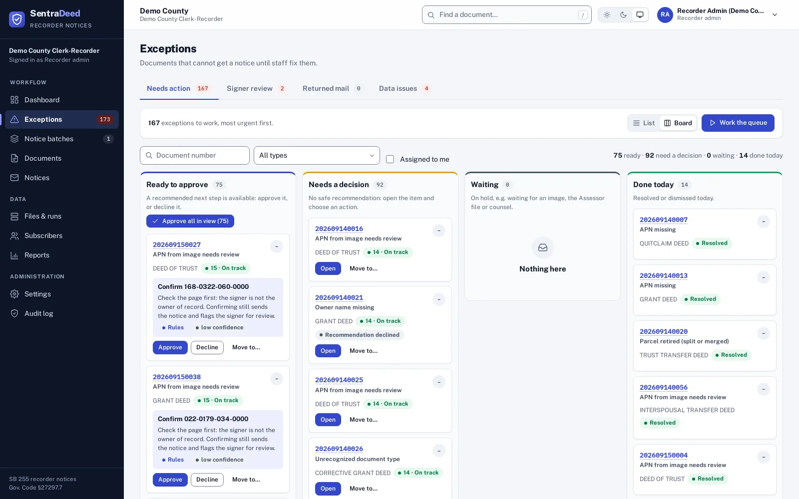Open Subscribers page
This screenshot has width=799, height=499.
(62, 236)
